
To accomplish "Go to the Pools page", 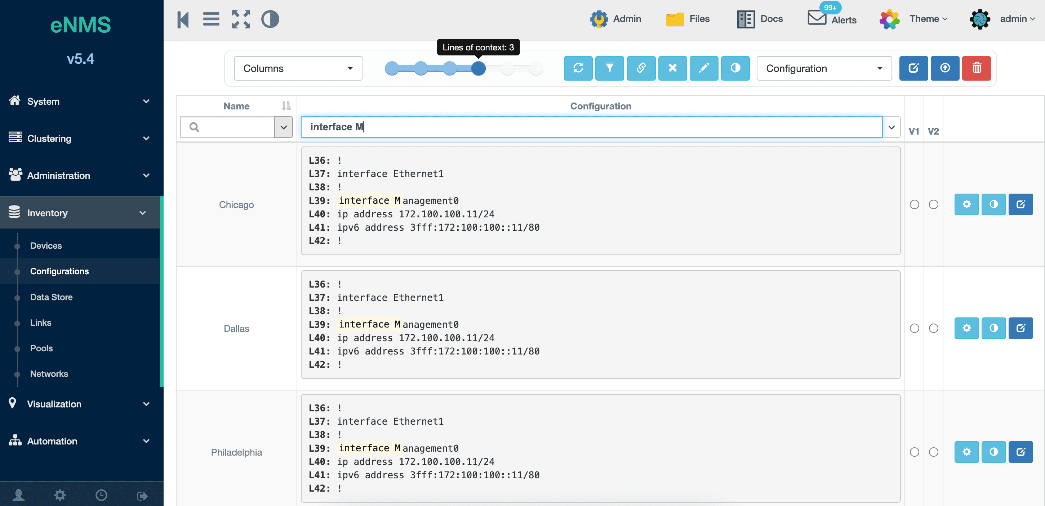I will tap(41, 348).
